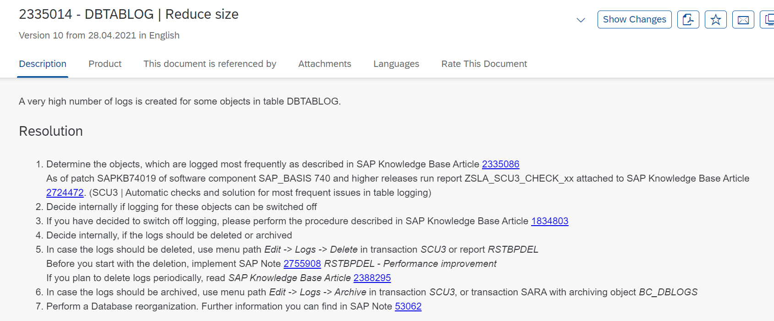774x321 pixels.
Task: Open Knowledge Base Article 2335086
Action: 500,164
